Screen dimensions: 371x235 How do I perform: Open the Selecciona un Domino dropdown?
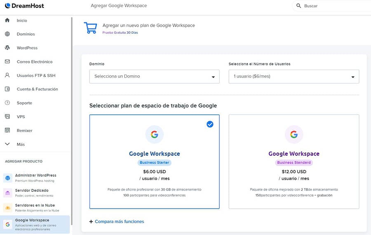click(x=154, y=77)
